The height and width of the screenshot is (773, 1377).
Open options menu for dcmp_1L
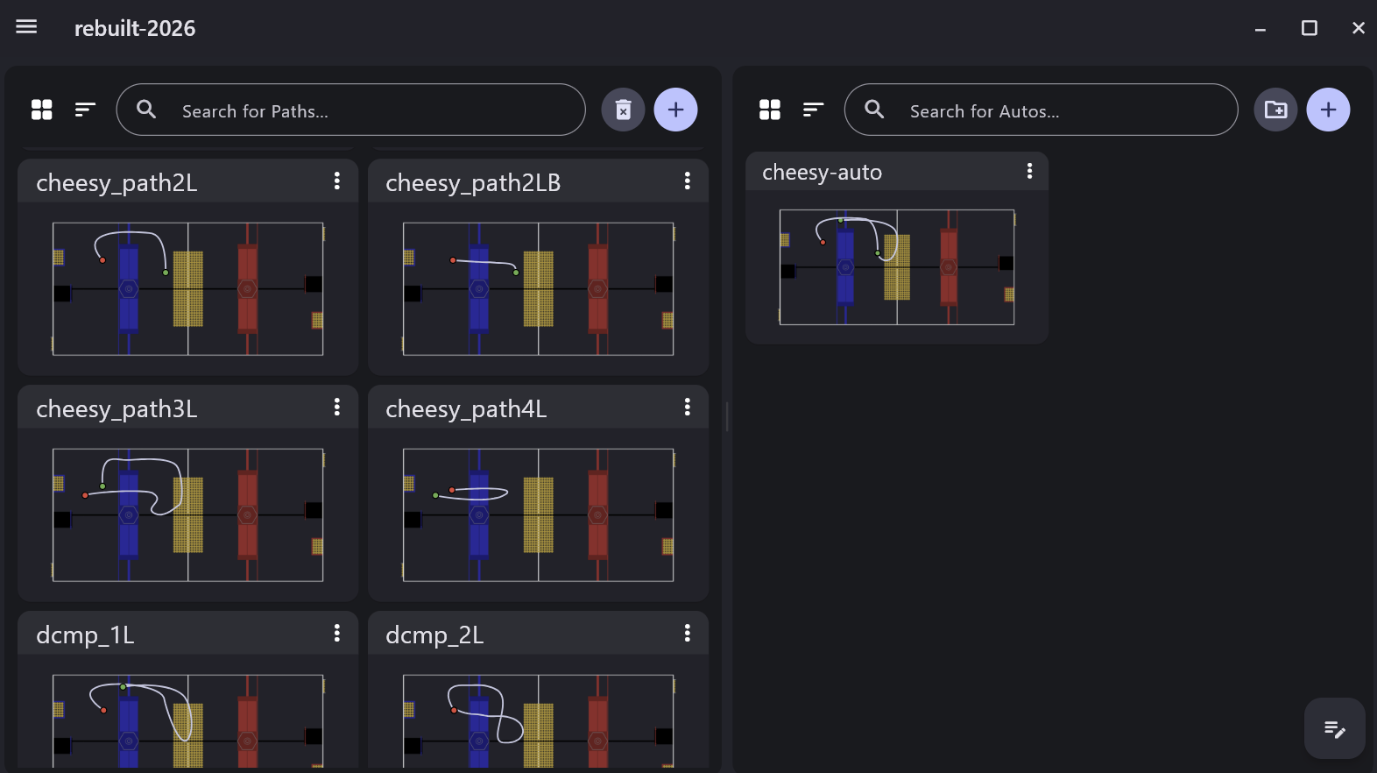click(337, 634)
